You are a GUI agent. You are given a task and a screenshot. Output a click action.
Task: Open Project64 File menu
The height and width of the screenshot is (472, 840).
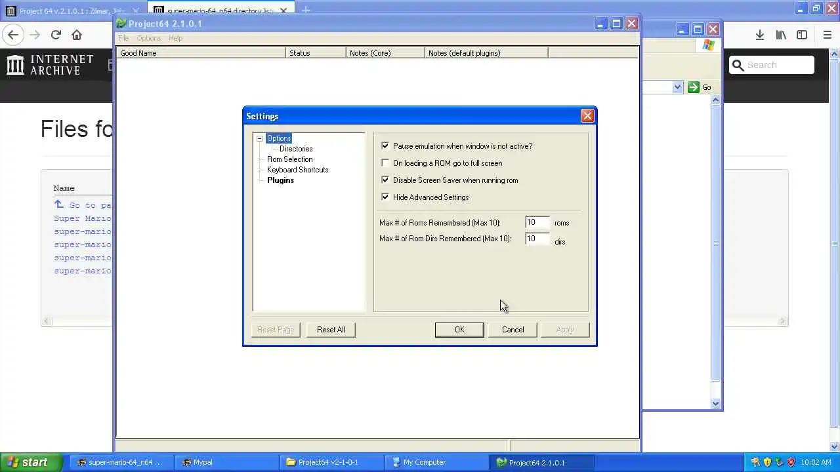point(123,38)
